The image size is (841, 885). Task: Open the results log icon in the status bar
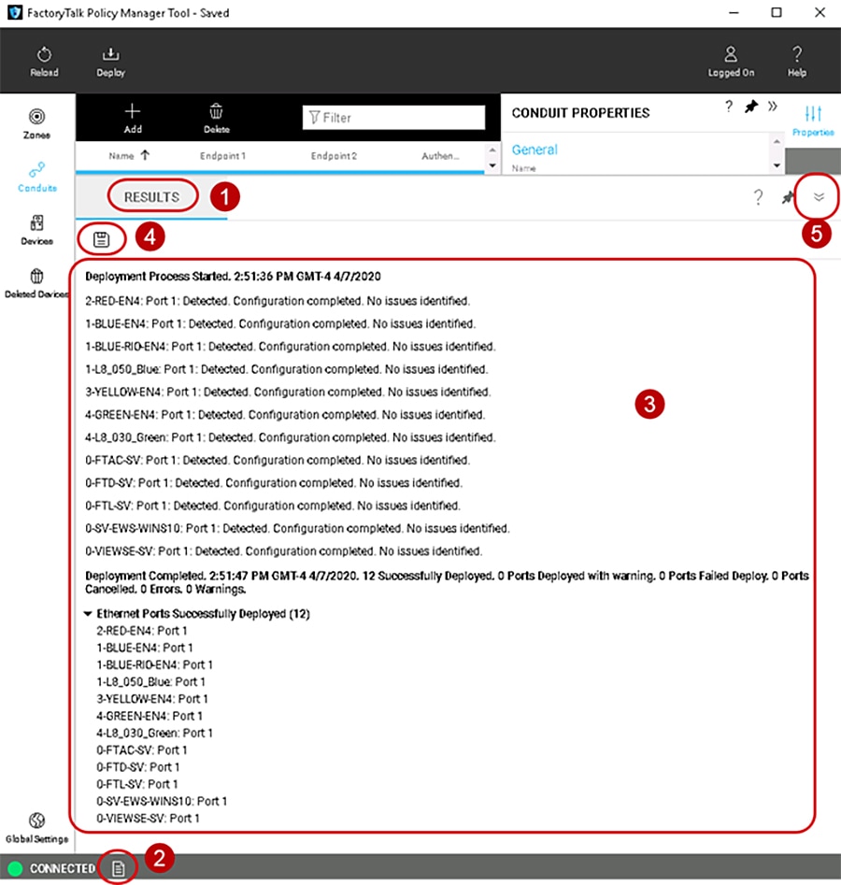click(118, 868)
